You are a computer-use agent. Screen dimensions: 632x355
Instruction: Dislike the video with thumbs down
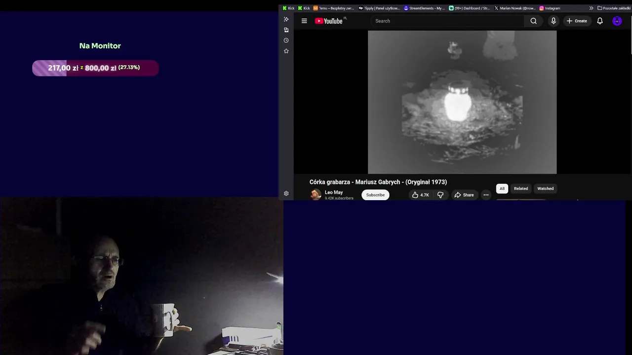click(x=440, y=195)
